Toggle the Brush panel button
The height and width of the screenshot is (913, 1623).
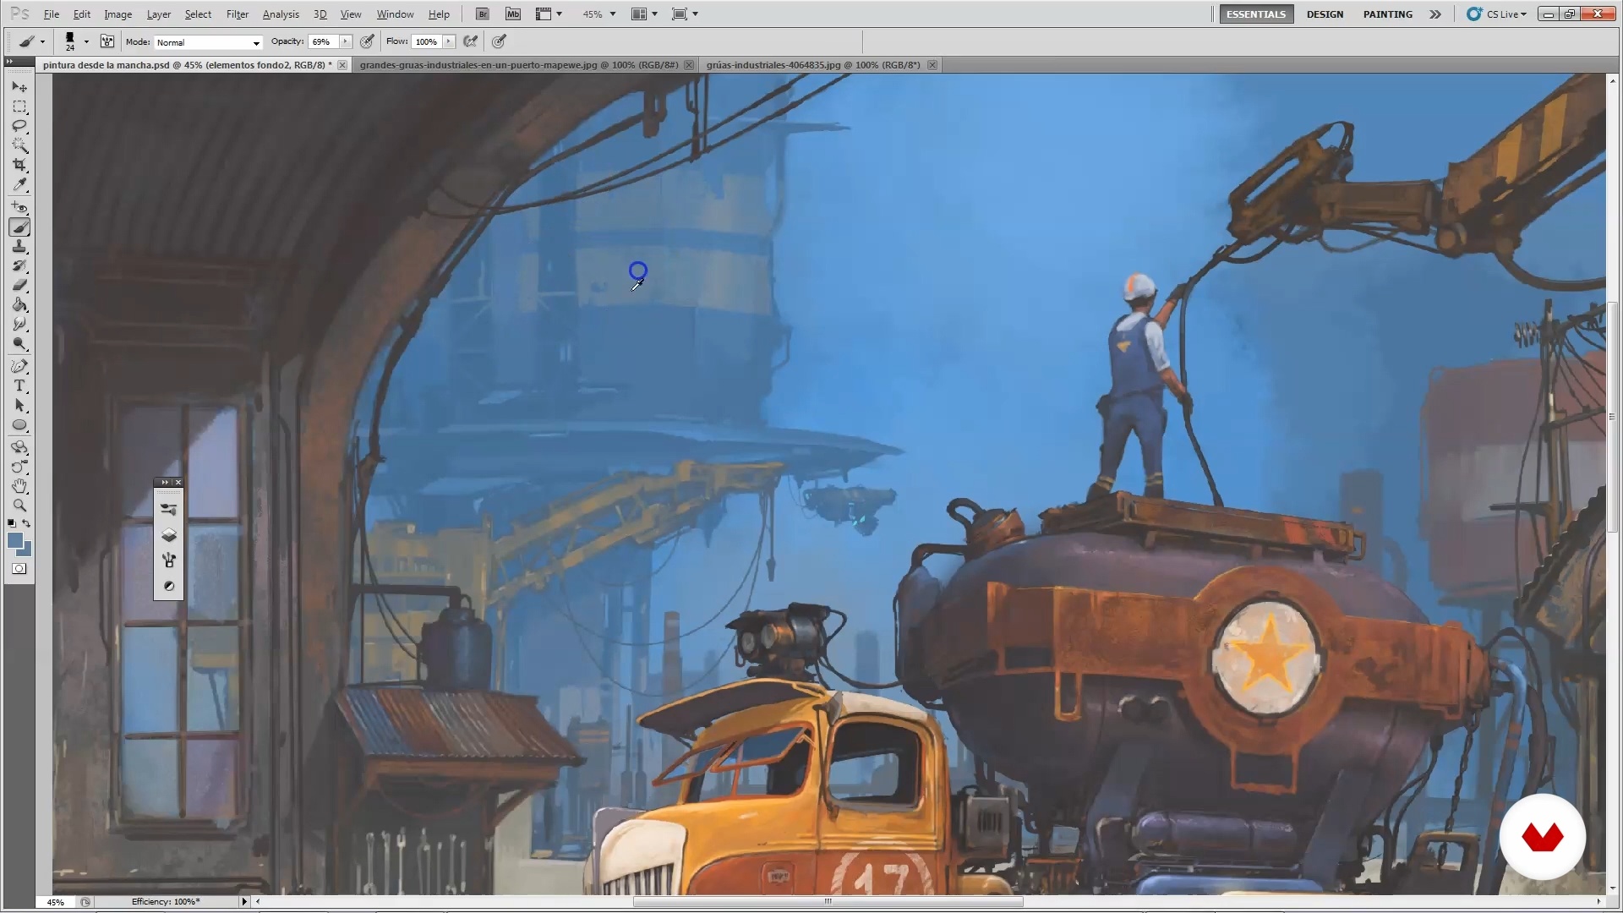coord(107,41)
